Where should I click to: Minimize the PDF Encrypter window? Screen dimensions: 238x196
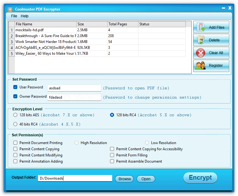click(223, 8)
